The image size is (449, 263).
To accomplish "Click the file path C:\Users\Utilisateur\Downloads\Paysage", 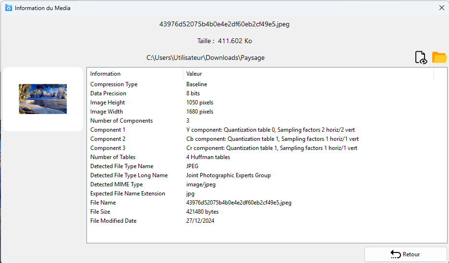I will [x=206, y=57].
